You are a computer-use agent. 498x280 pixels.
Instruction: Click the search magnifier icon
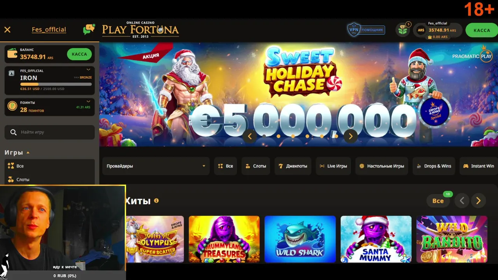[14, 132]
